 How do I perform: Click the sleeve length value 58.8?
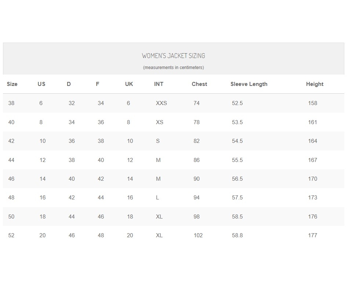point(237,235)
